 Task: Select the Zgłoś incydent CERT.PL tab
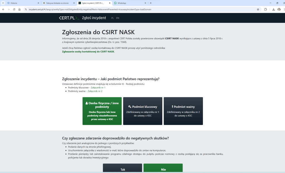point(95,3)
